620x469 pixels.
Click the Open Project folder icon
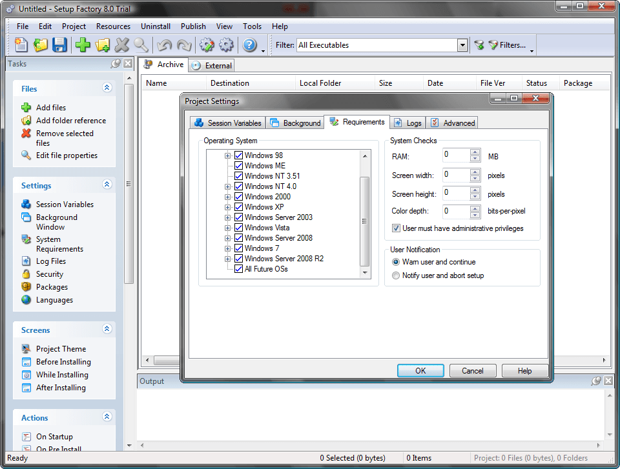point(40,45)
